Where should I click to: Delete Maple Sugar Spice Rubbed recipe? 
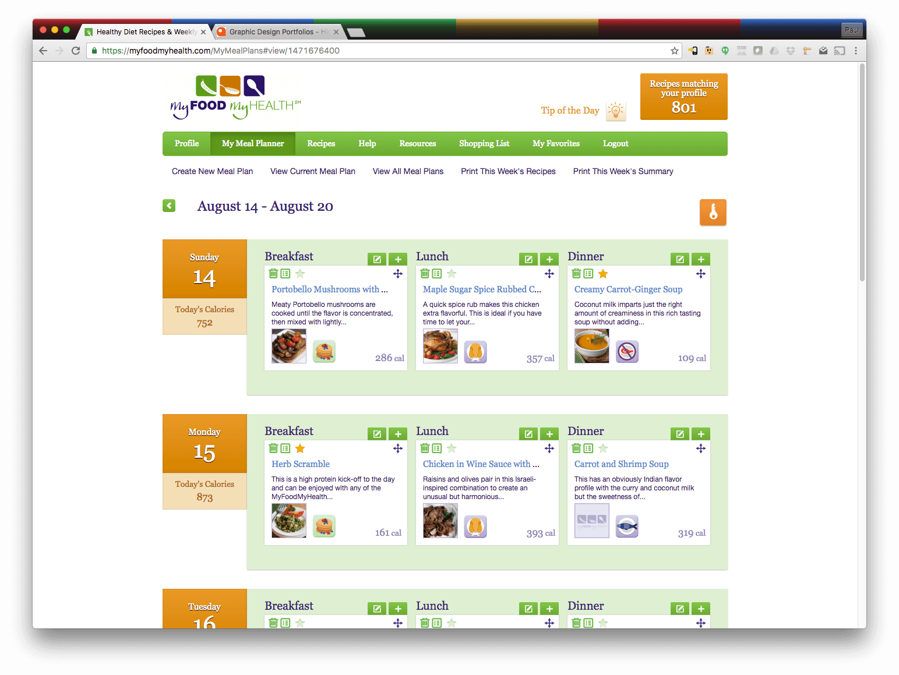click(425, 273)
